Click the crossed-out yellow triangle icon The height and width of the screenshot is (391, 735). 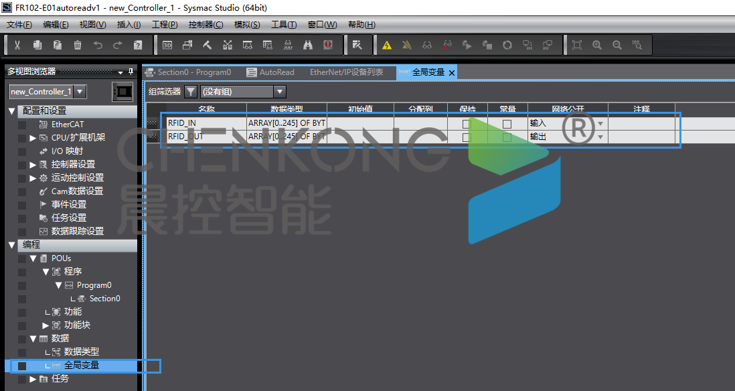click(407, 45)
